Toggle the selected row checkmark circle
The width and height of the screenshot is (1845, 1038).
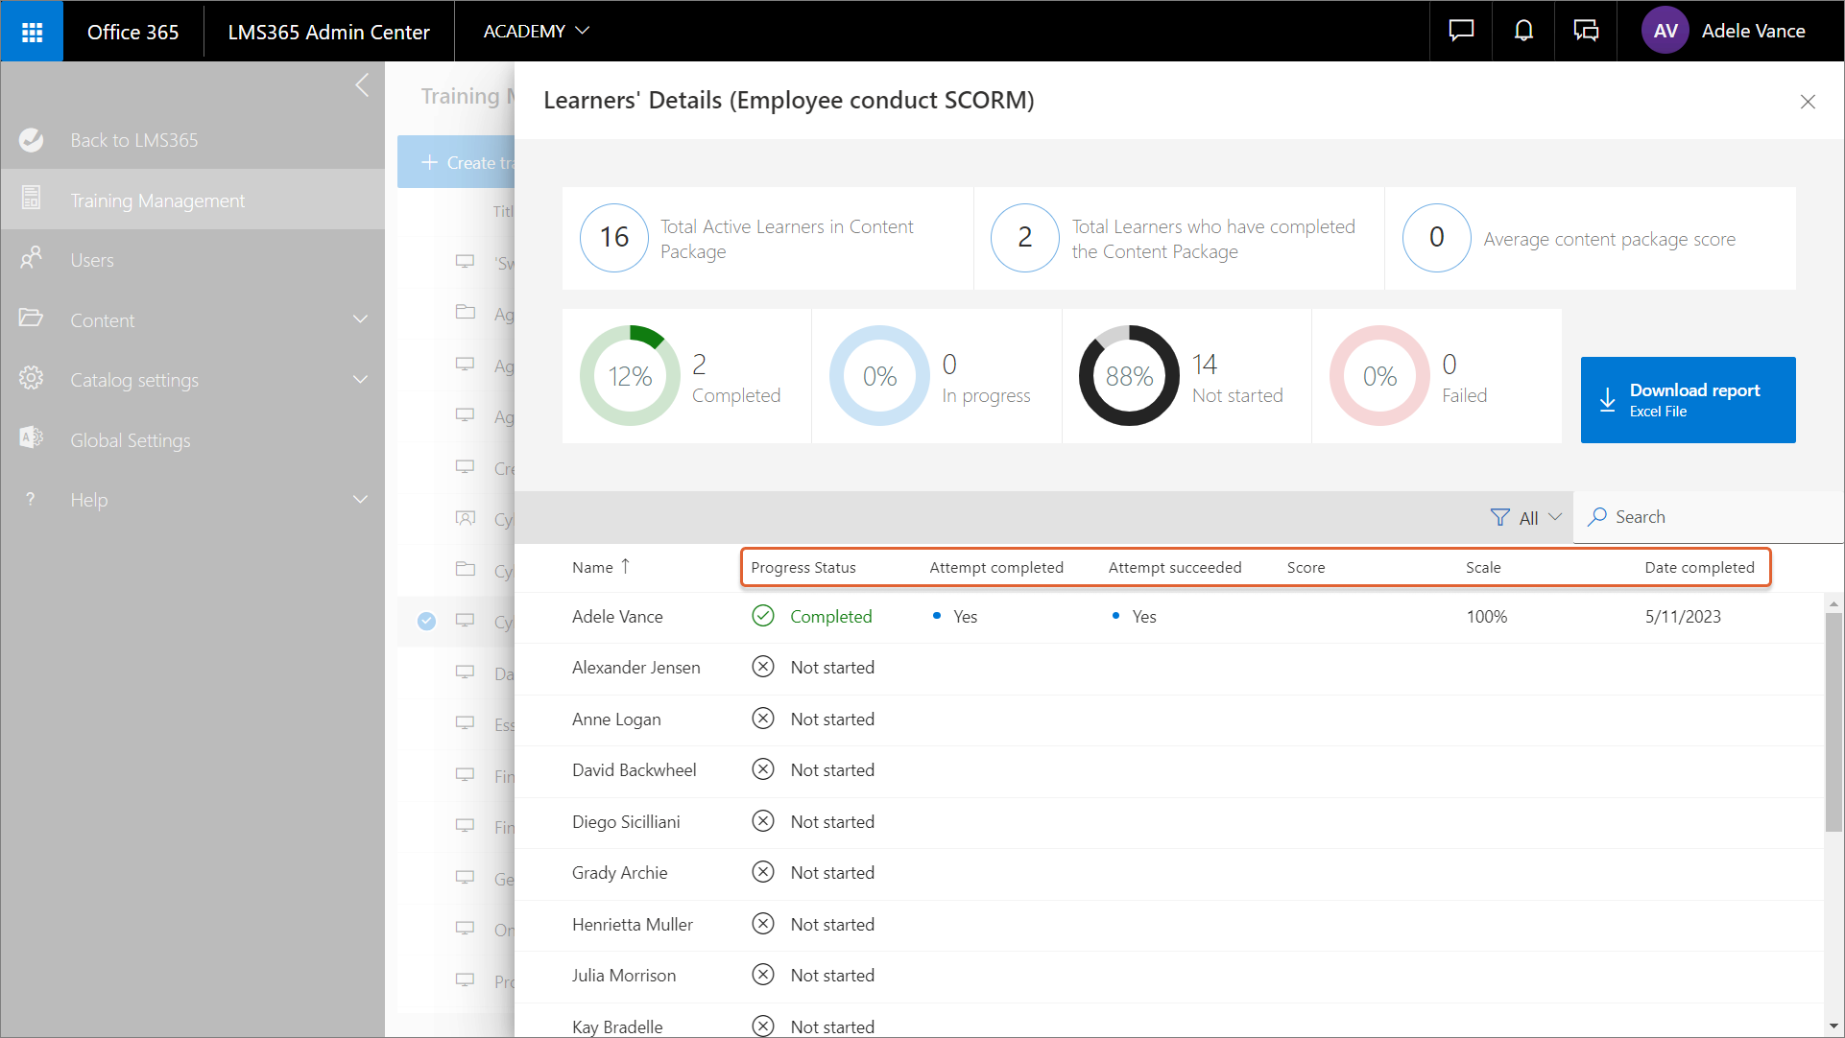tap(427, 621)
